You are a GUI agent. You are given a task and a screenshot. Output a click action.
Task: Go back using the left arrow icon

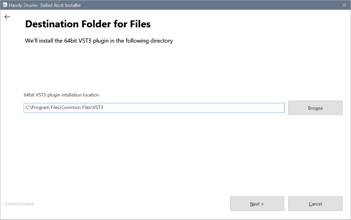[x=7, y=17]
